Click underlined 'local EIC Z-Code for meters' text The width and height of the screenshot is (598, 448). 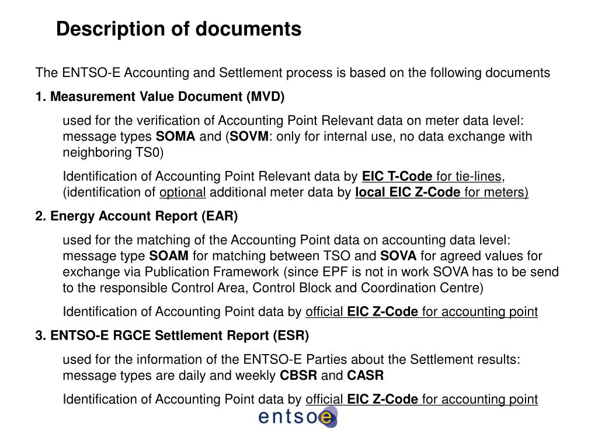441,192
